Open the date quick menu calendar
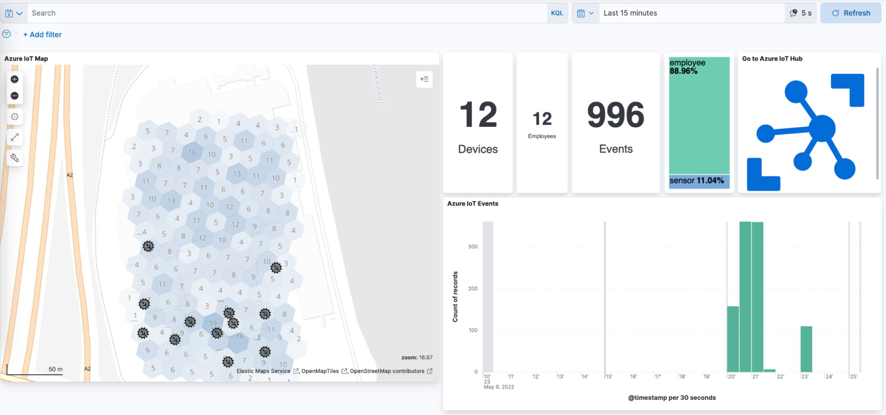The image size is (886, 415). pos(585,13)
